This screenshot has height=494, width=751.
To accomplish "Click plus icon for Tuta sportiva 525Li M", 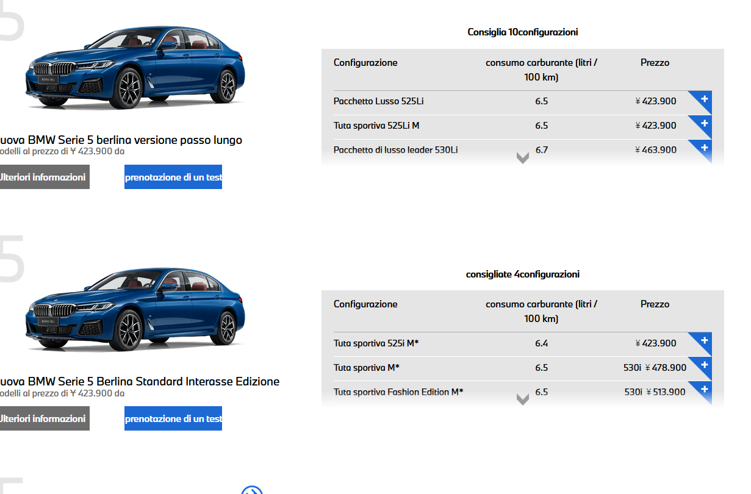I will pyautogui.click(x=703, y=123).
